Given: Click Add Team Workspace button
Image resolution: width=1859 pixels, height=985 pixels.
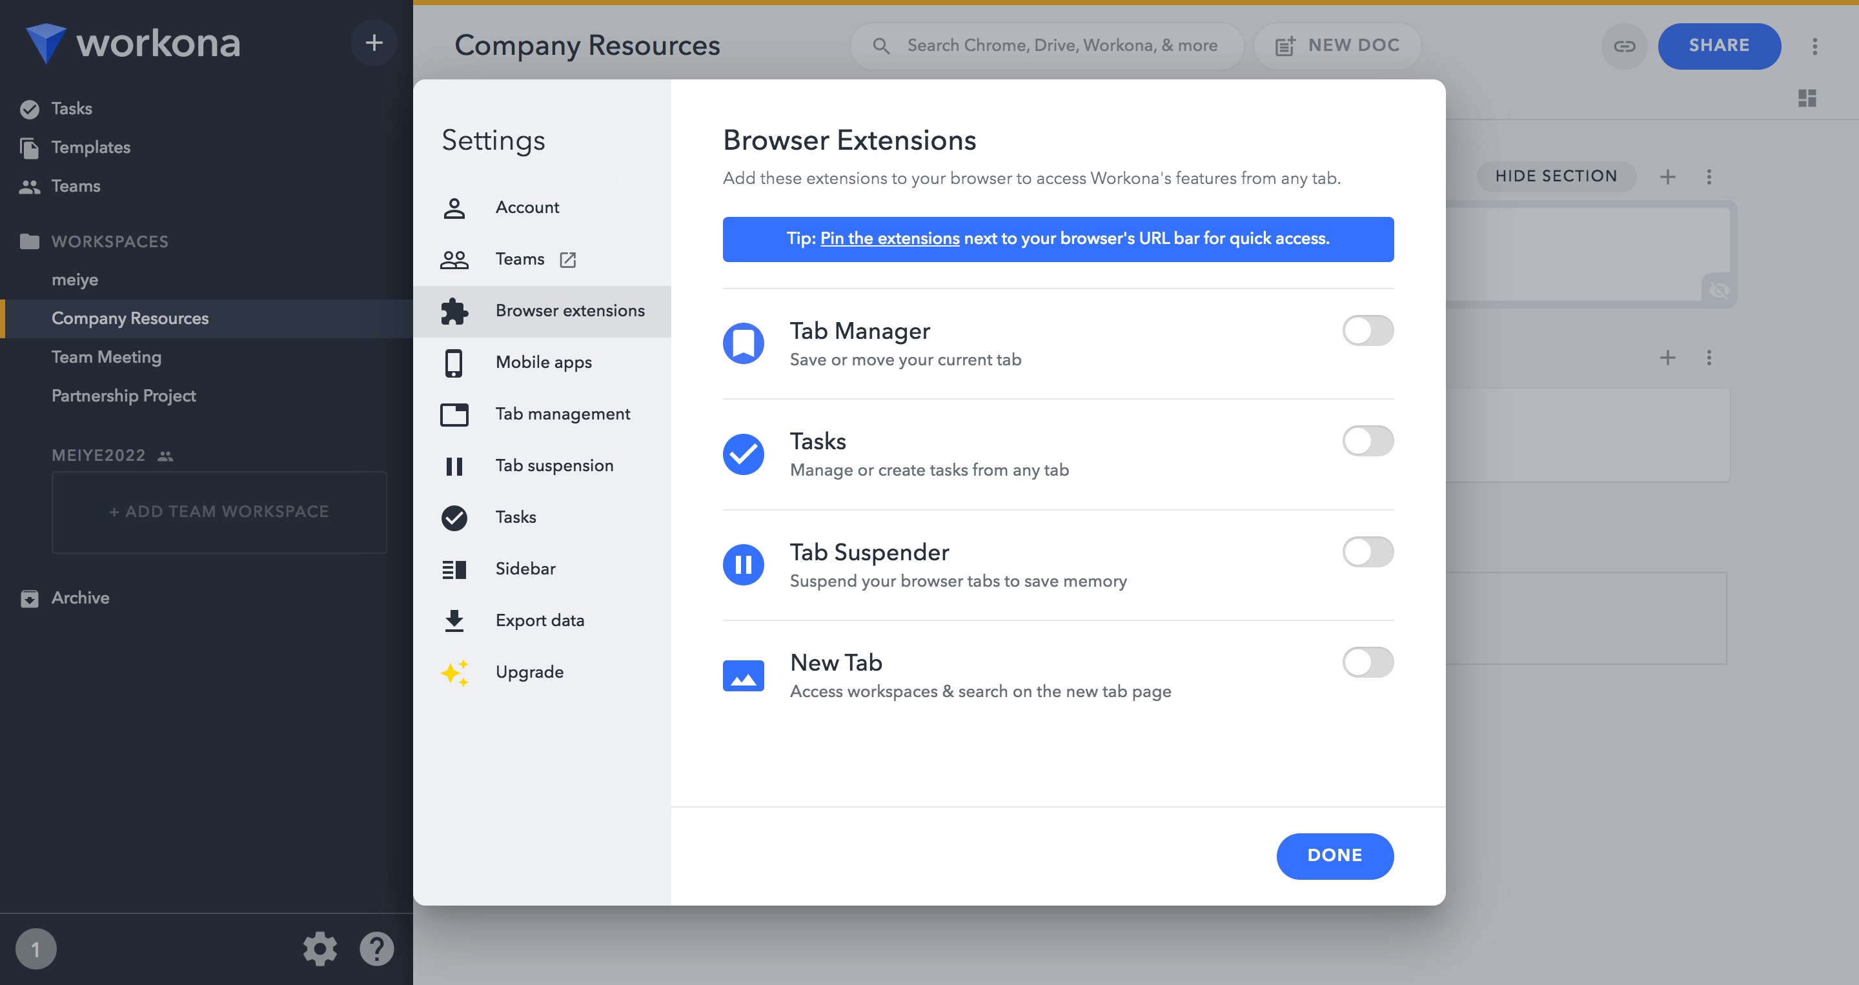Looking at the screenshot, I should (x=219, y=512).
